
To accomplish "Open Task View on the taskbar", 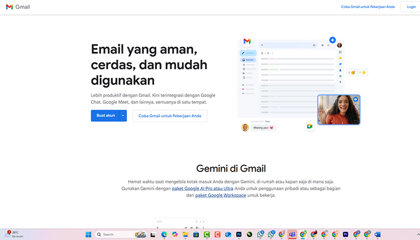I will [153, 235].
